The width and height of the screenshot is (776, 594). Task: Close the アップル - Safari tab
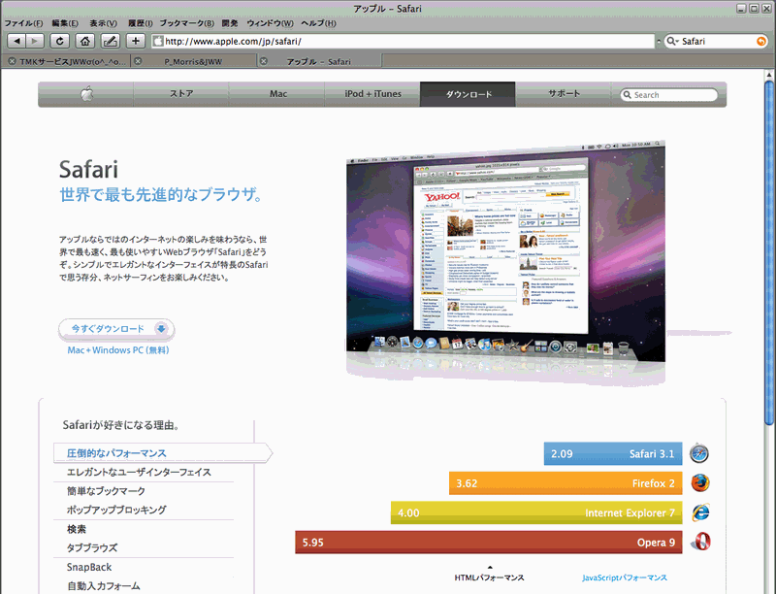264,61
